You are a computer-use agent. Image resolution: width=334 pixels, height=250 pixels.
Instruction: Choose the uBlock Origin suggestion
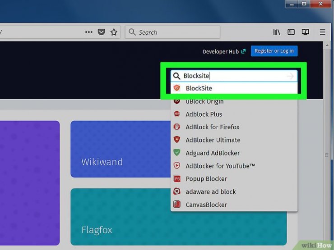(234, 101)
